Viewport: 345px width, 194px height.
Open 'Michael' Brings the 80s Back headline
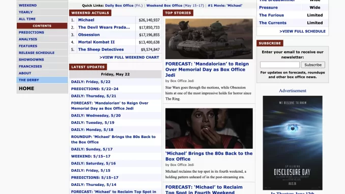point(209,156)
